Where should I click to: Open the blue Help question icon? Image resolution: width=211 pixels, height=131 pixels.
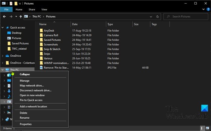208,9
